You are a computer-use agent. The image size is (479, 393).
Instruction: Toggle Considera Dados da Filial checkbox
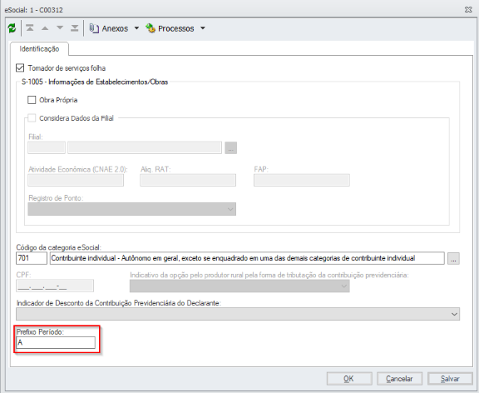pos(32,118)
